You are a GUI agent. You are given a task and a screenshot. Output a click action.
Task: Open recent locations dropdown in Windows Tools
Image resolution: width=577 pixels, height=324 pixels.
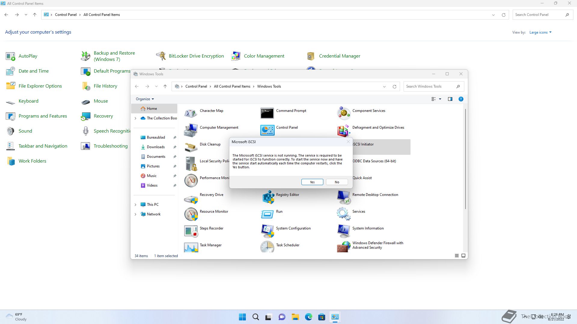click(x=156, y=86)
